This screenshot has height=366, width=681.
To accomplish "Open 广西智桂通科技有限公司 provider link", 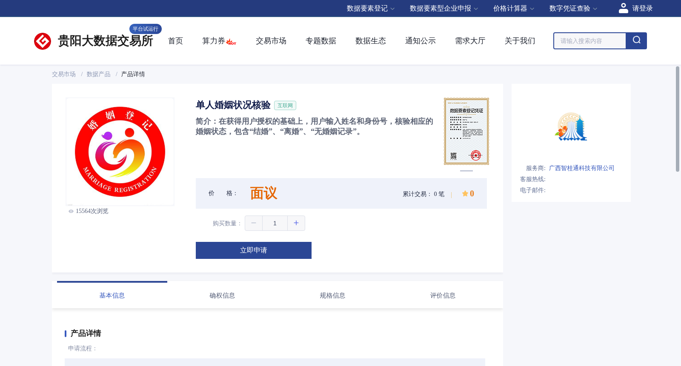I will tap(581, 168).
